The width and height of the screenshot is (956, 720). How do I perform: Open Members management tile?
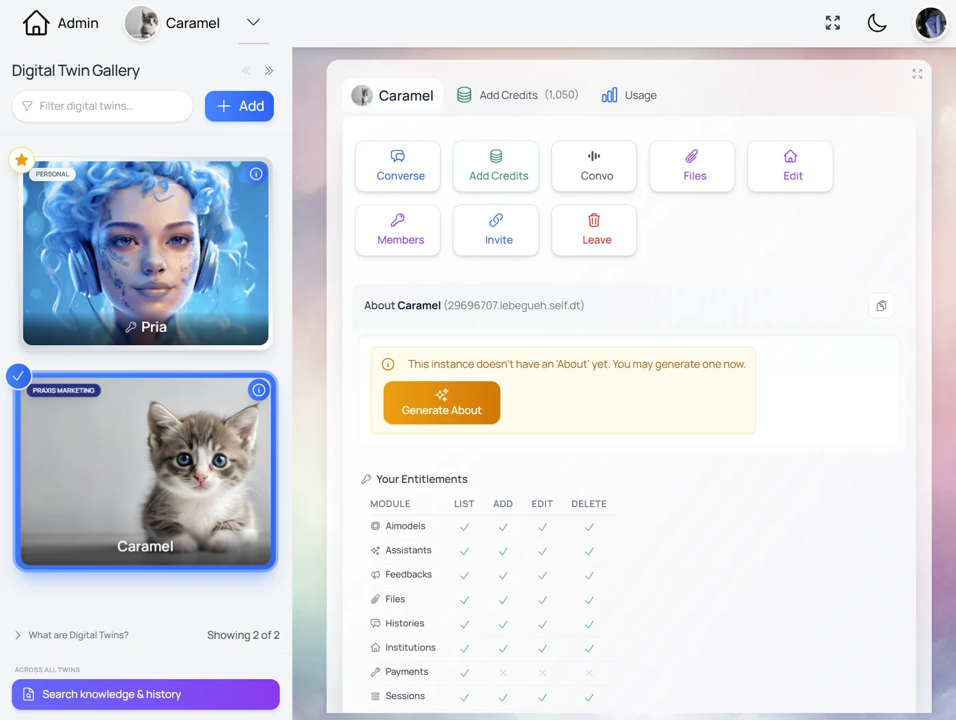(398, 230)
